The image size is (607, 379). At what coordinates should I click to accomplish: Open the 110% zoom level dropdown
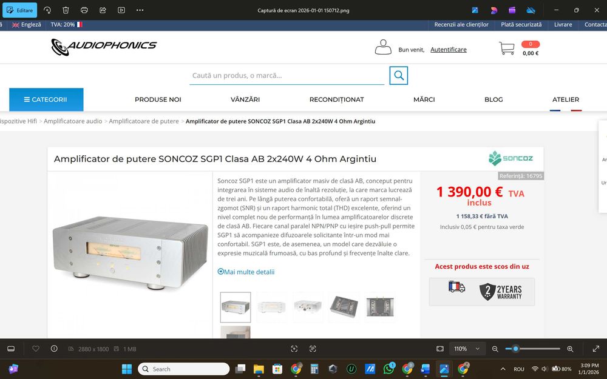coord(467,349)
